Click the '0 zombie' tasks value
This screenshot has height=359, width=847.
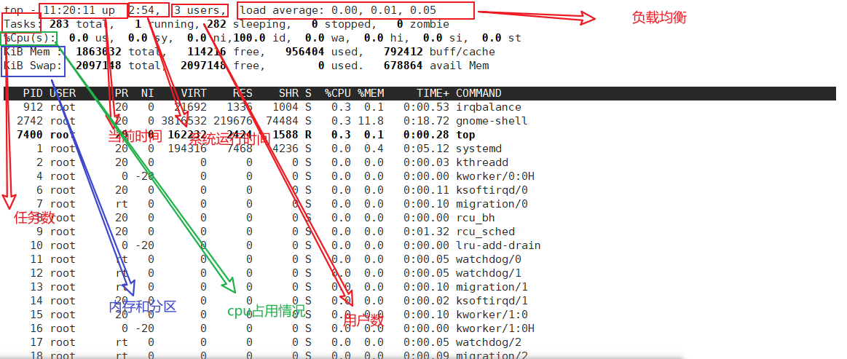pos(423,24)
